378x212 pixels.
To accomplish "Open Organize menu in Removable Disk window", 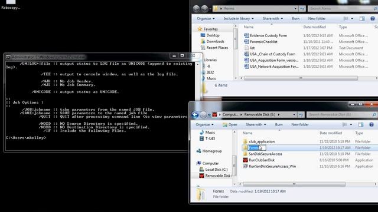I will tap(204, 124).
